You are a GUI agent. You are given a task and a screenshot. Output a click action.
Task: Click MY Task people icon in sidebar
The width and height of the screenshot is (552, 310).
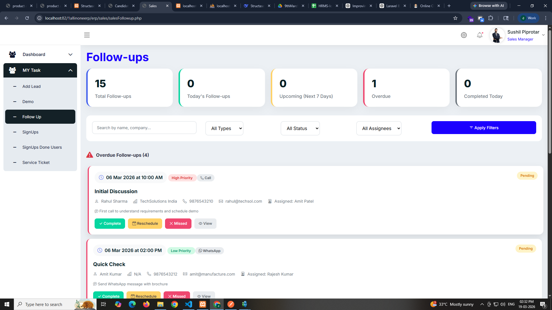[12, 70]
